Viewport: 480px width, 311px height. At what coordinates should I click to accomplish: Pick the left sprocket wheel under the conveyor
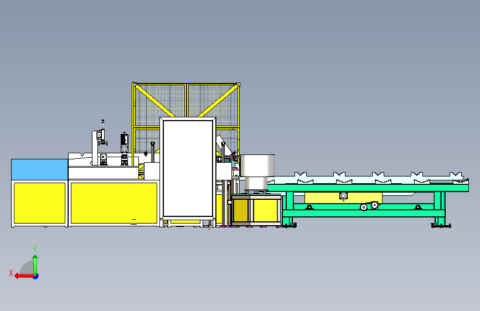(x=364, y=207)
